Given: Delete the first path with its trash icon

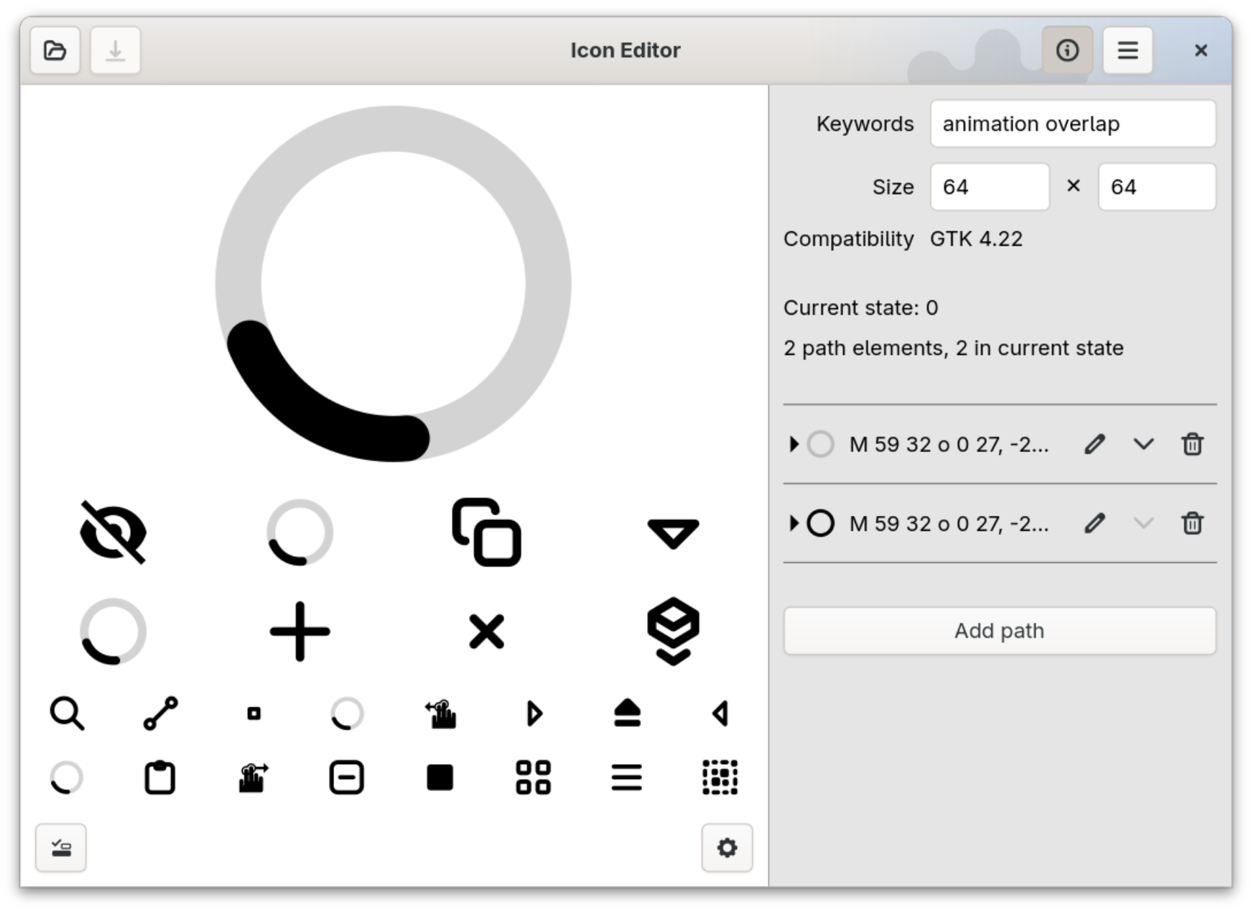Looking at the screenshot, I should pyautogui.click(x=1193, y=444).
